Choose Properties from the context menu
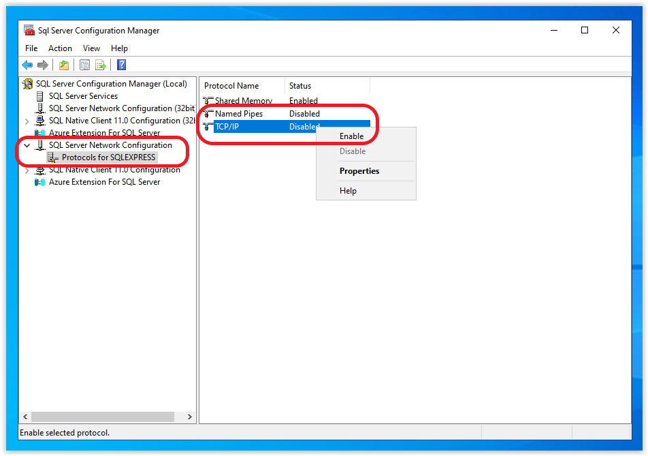Viewport: 648px width, 456px height. tap(366, 171)
